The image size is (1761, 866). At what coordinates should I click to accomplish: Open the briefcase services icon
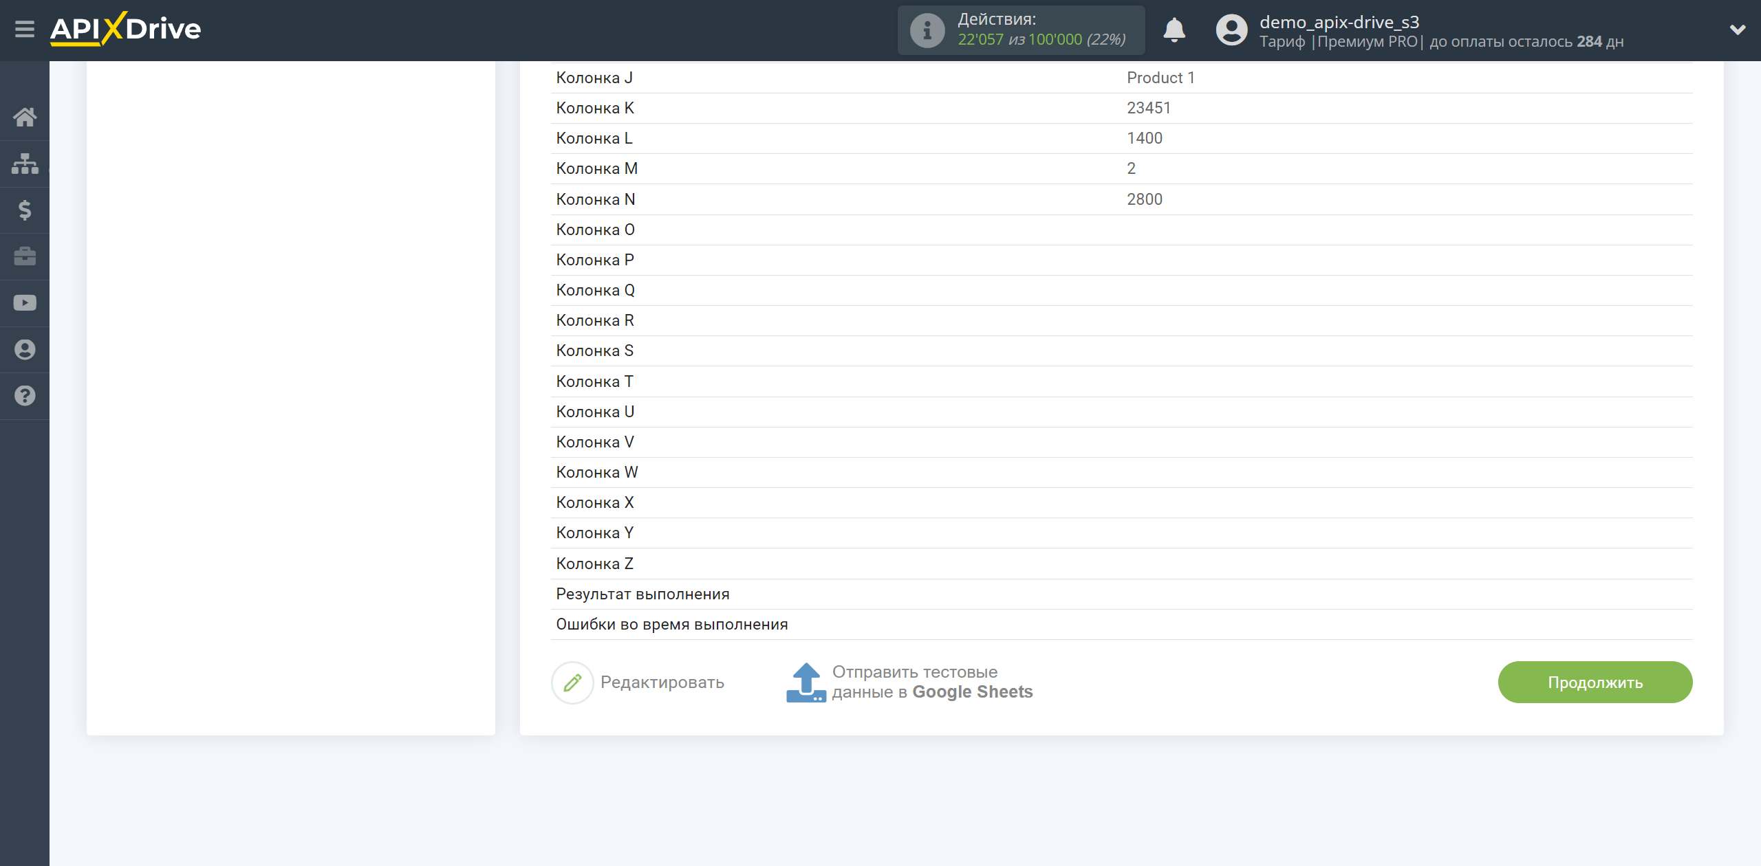25,256
